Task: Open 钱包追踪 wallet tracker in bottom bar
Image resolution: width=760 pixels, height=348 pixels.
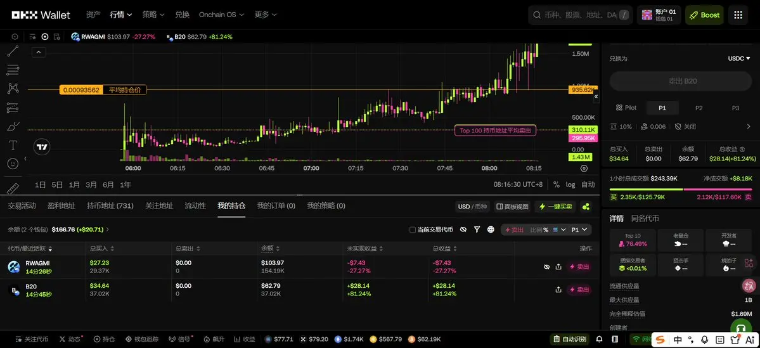Action: 141,339
